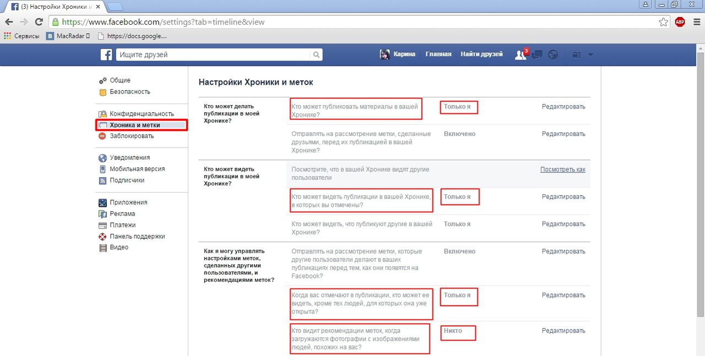
Task: Click the lock icon next to Конфиденциальность
Action: click(102, 114)
